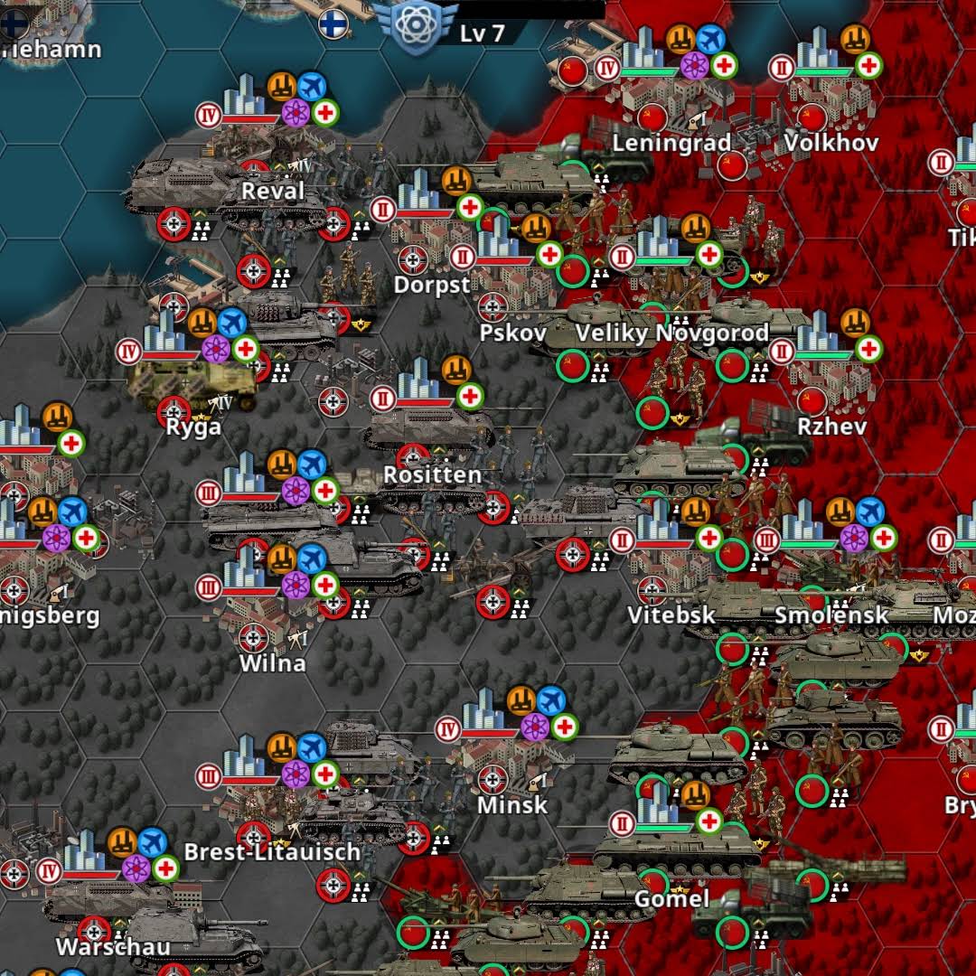Viewport: 976px width, 976px height.
Task: Click Reval's red city health bar
Action: tap(250, 119)
